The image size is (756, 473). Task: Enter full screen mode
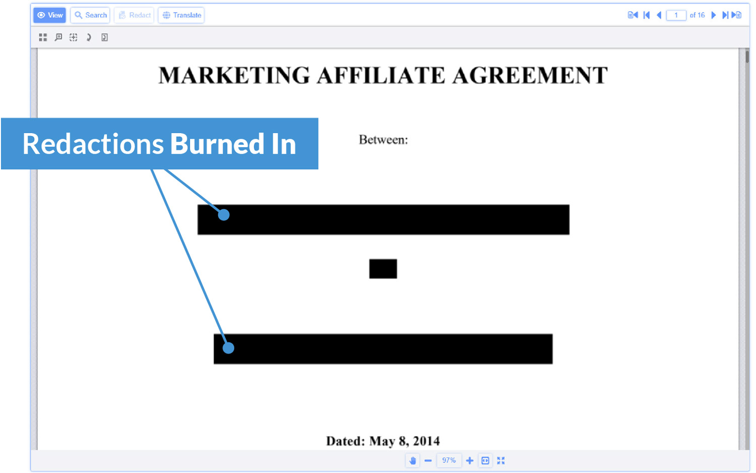pyautogui.click(x=500, y=460)
